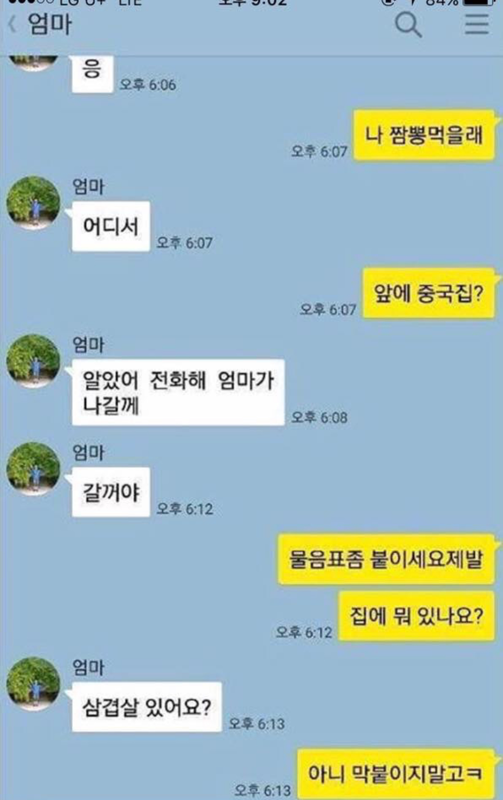Open the chat search magnifier icon
This screenshot has width=503, height=800.
pos(408,25)
